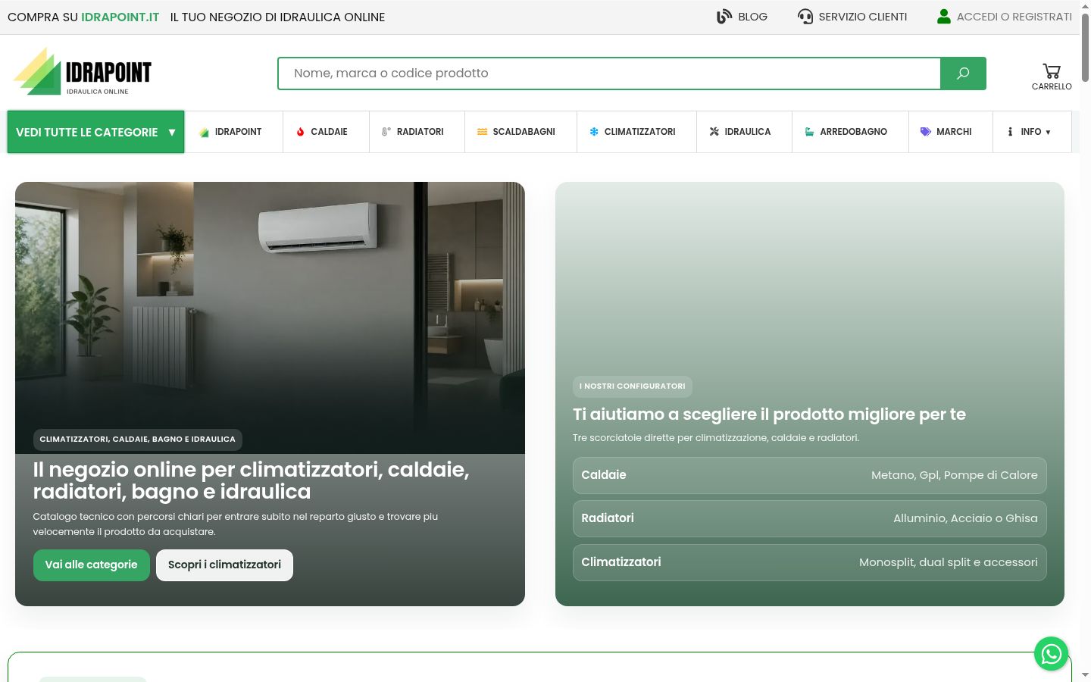Click Scopri i climatizzatori button

tap(224, 565)
